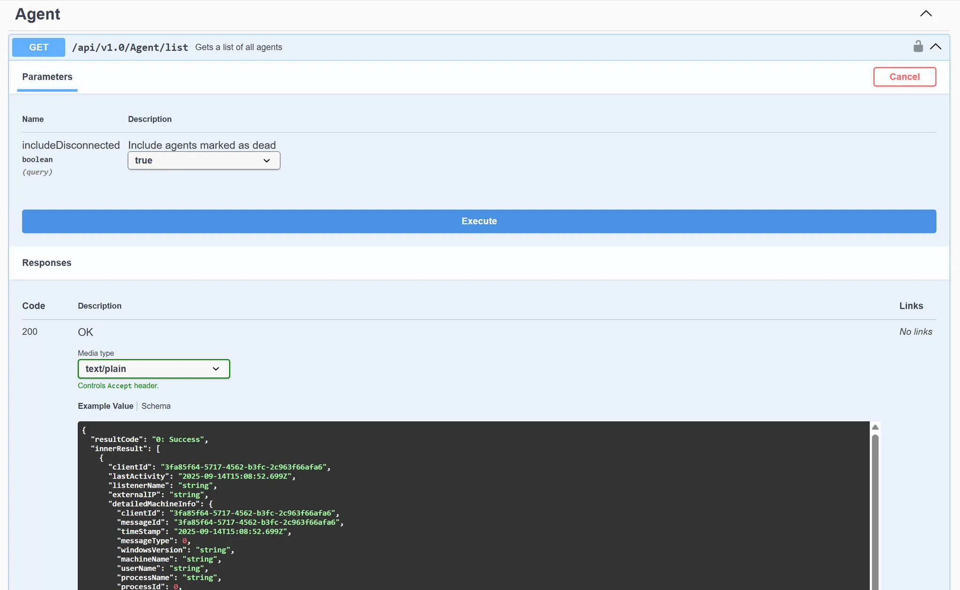Select the Parameters tab

point(47,77)
